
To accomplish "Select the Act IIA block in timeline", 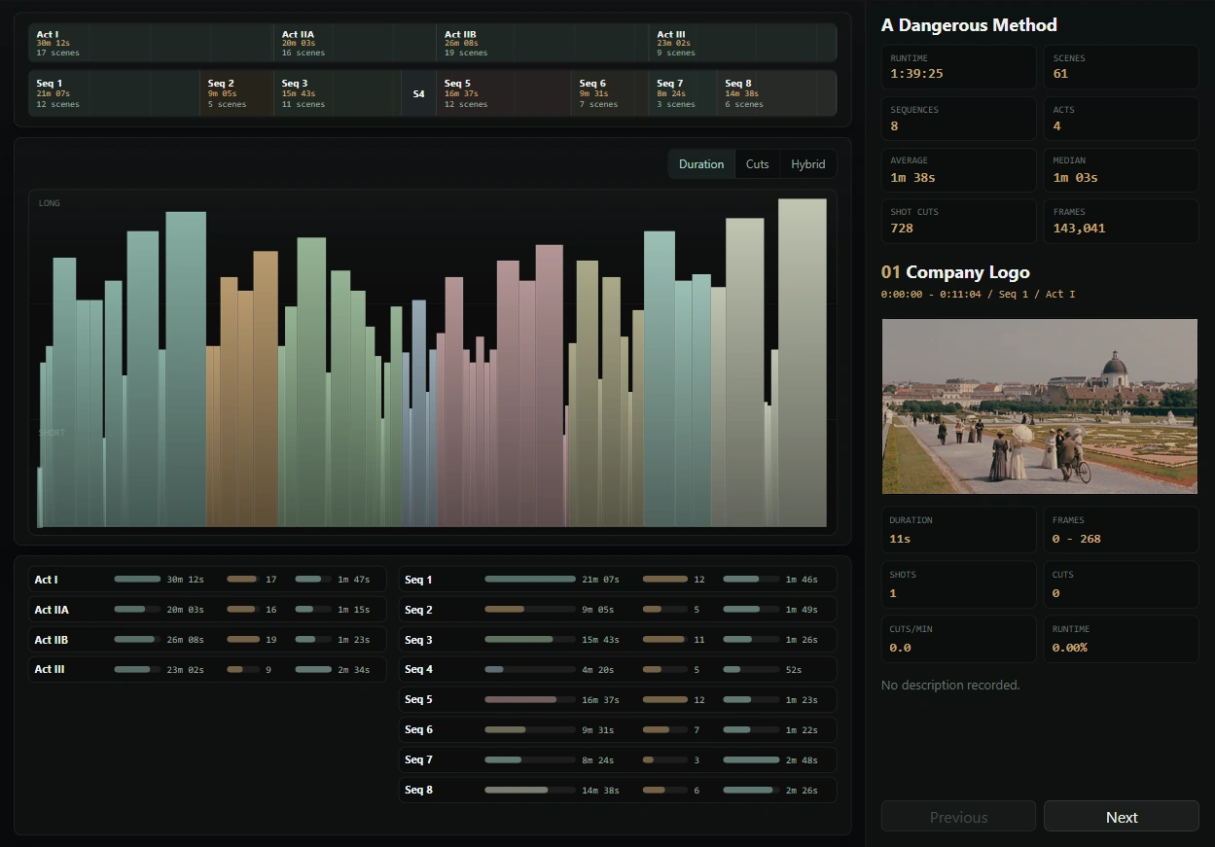I will click(x=355, y=43).
